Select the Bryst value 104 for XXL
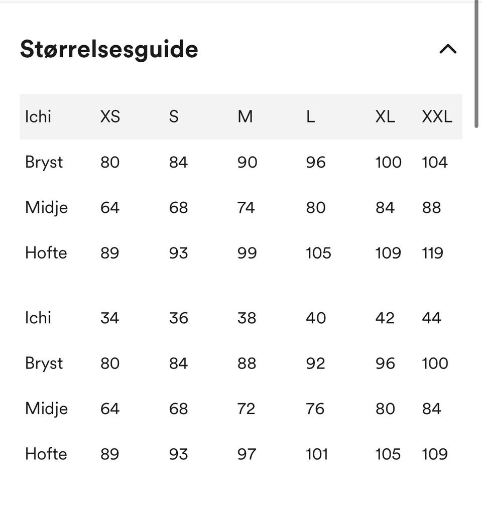482x509 pixels. click(x=435, y=163)
